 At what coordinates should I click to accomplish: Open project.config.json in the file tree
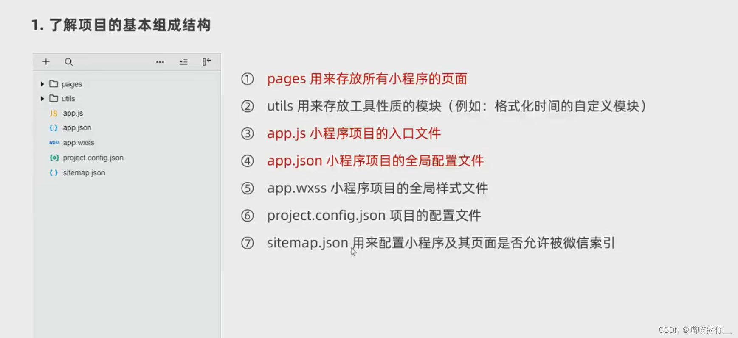93,158
